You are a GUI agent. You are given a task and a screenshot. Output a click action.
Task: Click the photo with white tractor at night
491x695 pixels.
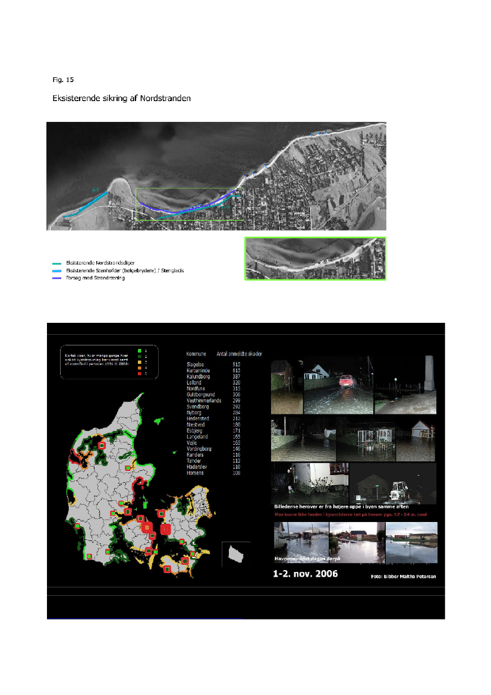click(392, 485)
